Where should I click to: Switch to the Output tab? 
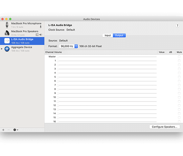tap(119, 35)
